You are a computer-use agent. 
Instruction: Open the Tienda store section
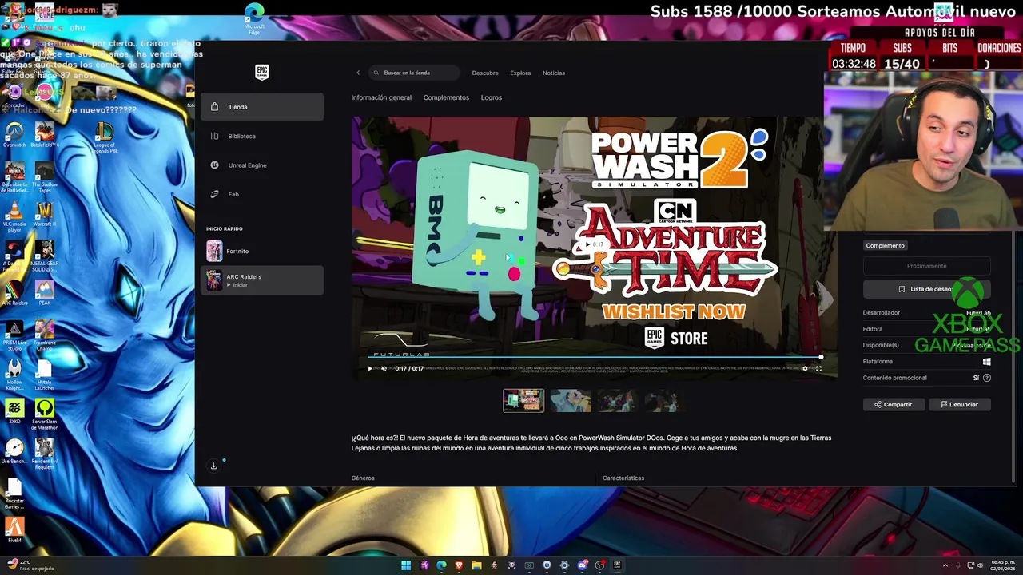262,106
